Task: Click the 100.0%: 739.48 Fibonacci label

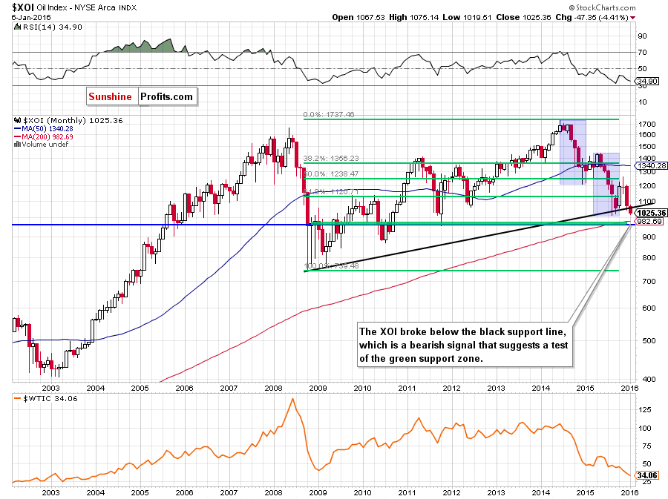Action: 331,266
